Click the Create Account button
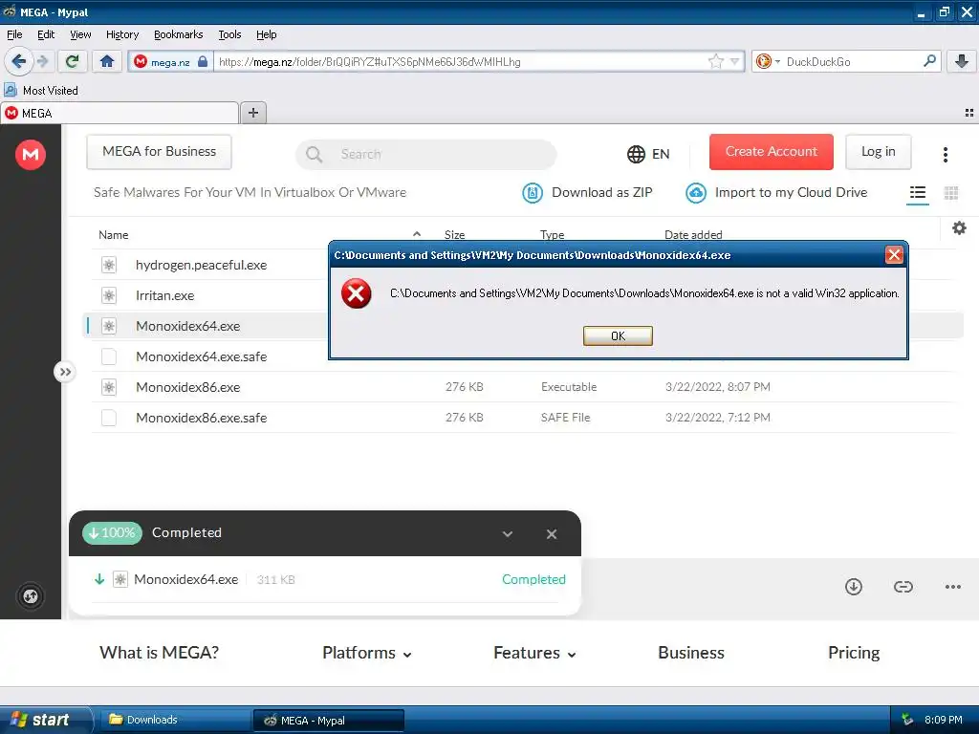 coord(771,152)
